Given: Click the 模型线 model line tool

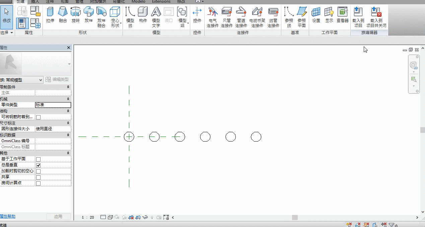Looking at the screenshot, I should (130, 17).
